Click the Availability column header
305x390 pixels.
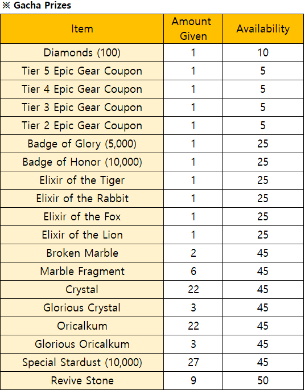coord(263,29)
